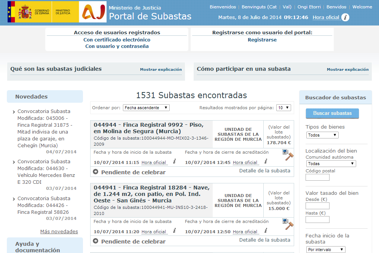Open the results per page dropdown
The width and height of the screenshot is (379, 253).
pos(283,107)
